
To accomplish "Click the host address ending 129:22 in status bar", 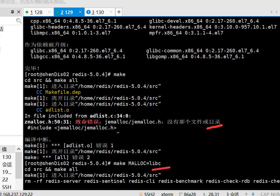I will tap(16, 194).
